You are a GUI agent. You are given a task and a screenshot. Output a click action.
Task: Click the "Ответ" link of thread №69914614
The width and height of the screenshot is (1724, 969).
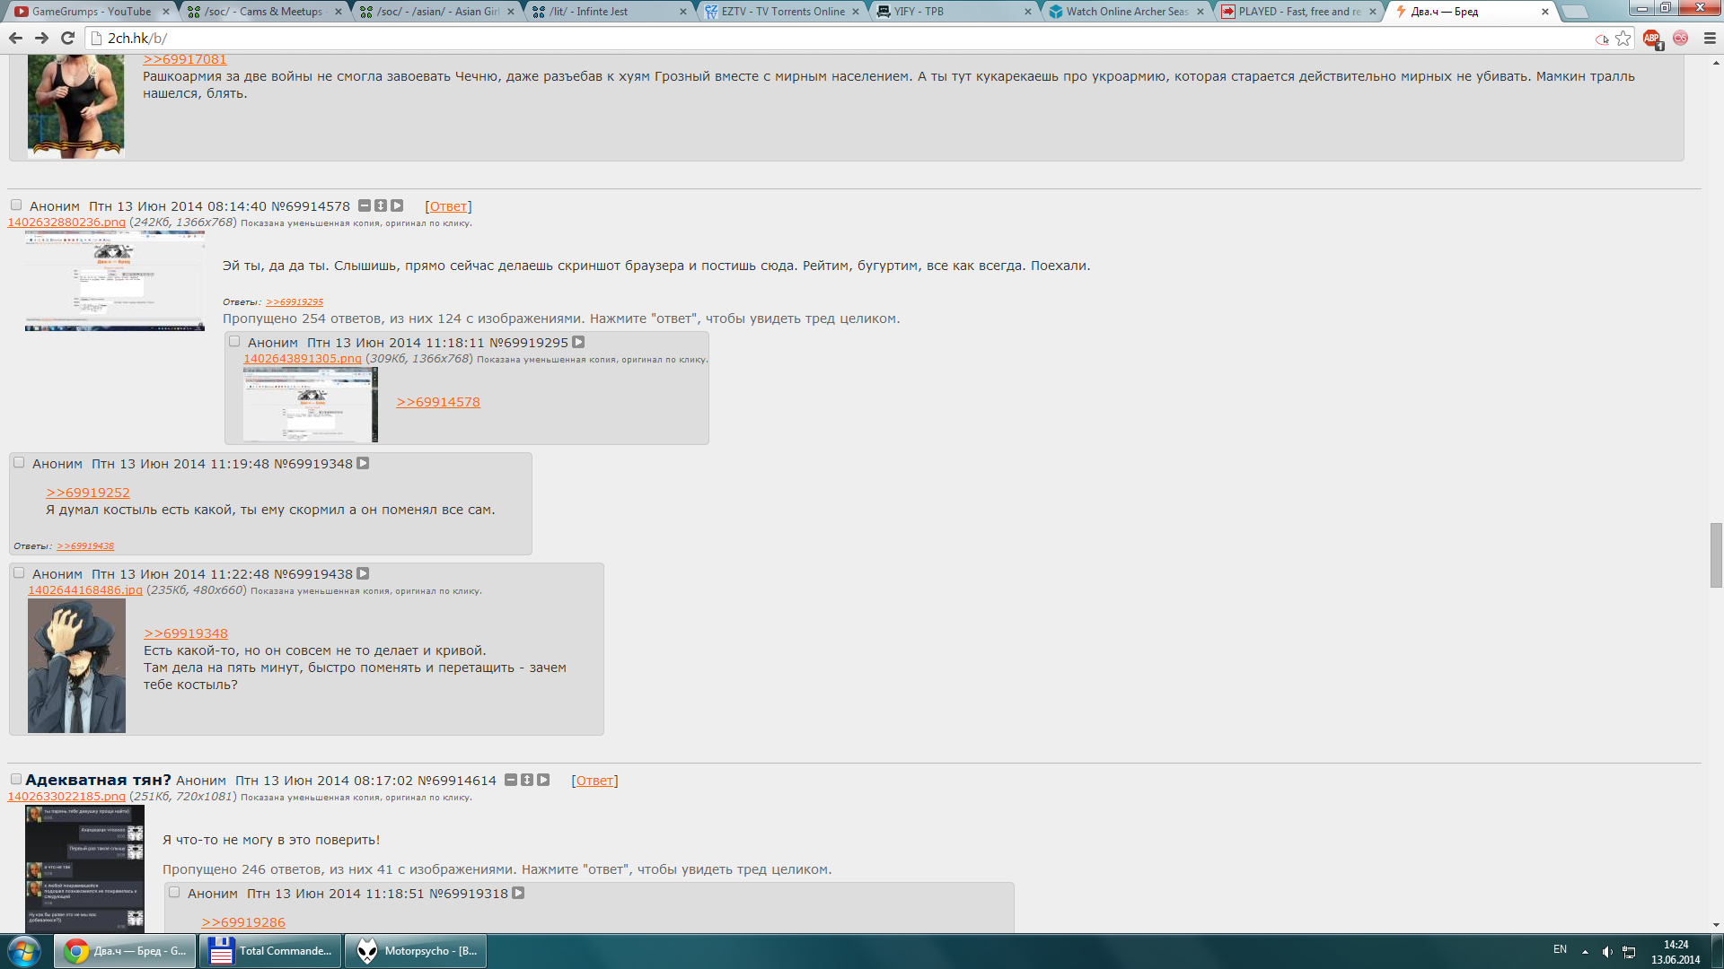point(594,781)
